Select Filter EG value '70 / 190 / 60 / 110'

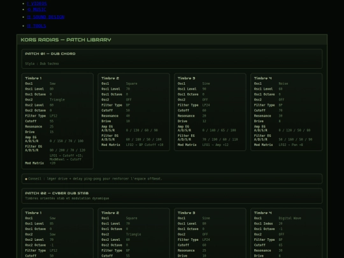[x=220, y=140]
